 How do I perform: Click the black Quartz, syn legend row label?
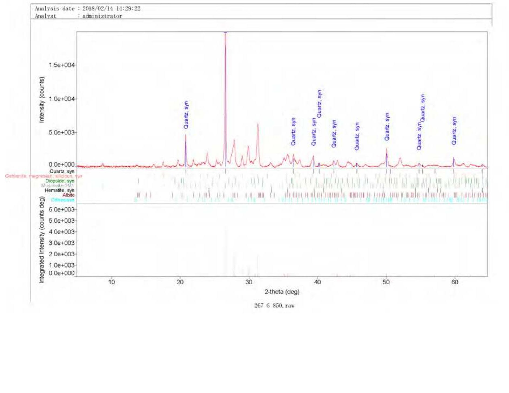click(62, 171)
